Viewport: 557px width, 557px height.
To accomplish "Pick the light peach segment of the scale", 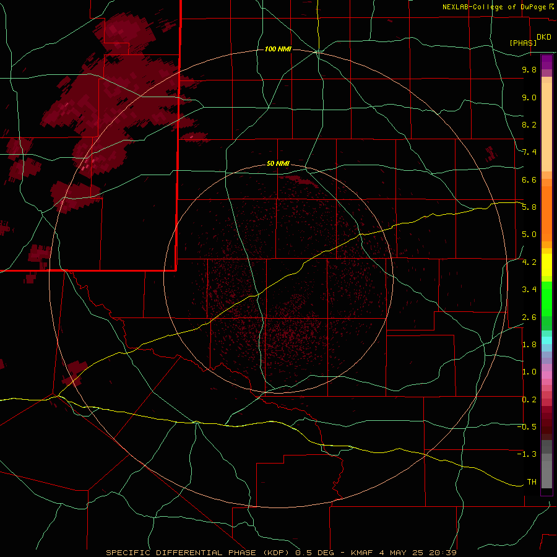I will [x=546, y=127].
